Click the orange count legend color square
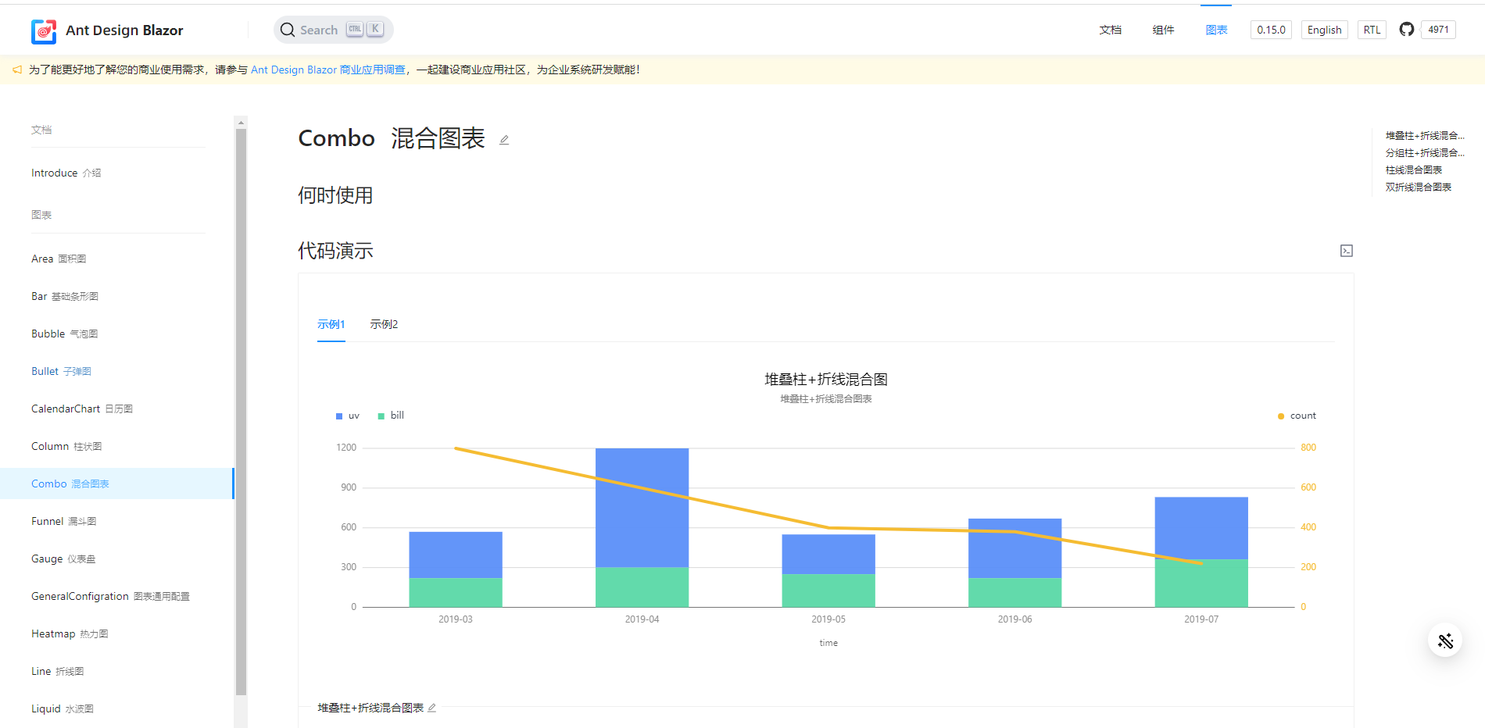The height and width of the screenshot is (728, 1485). point(1279,416)
